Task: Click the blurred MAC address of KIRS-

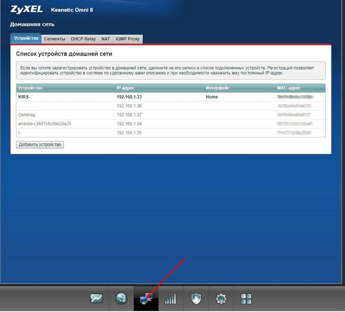Action: (x=295, y=97)
